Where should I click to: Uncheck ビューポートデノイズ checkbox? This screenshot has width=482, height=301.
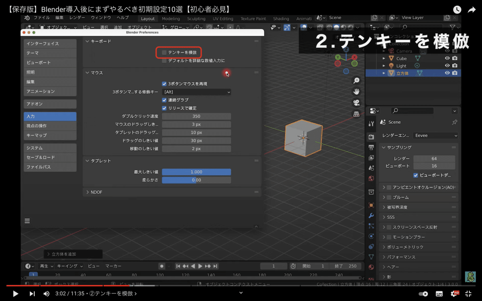[x=416, y=175]
